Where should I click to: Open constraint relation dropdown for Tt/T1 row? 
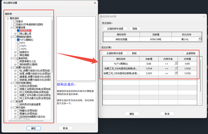[176, 63]
